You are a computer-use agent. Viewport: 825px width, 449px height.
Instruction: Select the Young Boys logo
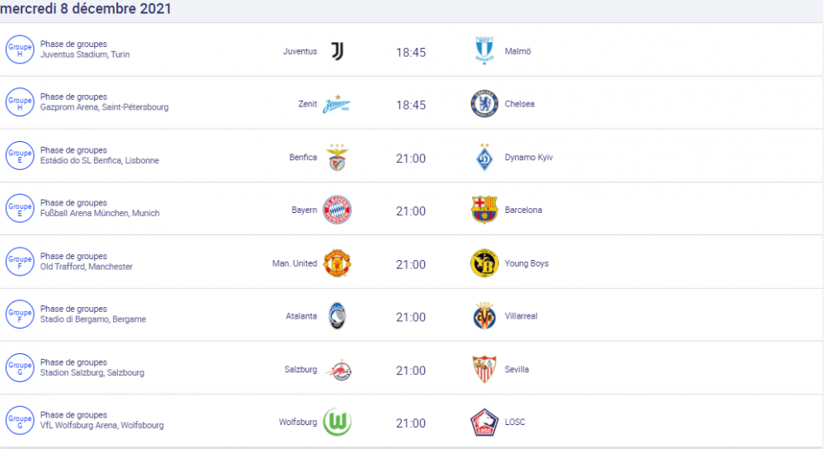tap(484, 263)
